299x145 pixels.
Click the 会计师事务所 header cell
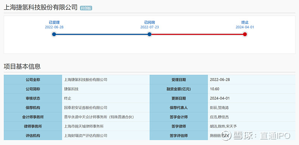[33, 117]
